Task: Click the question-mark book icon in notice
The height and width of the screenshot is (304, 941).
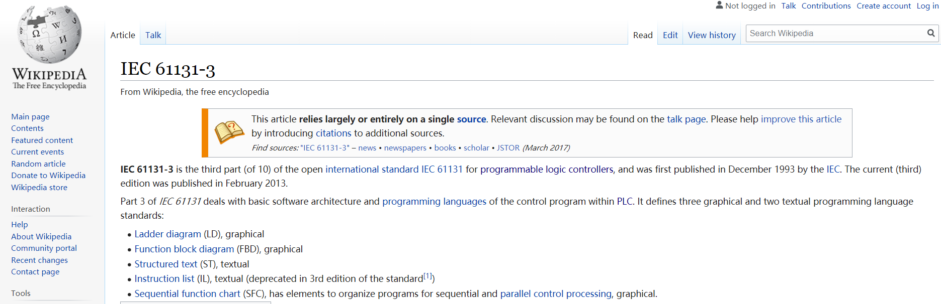Action: pos(229,132)
